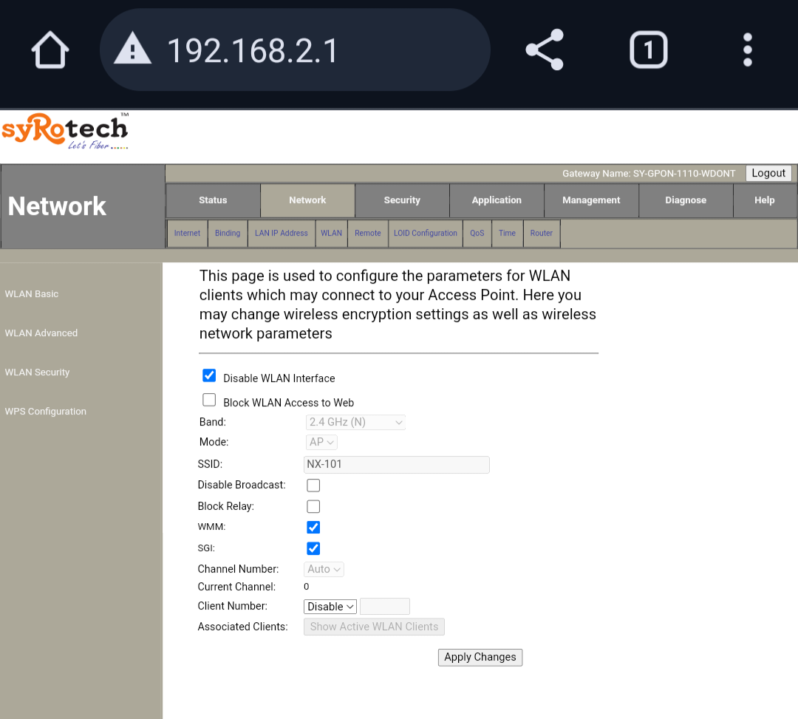Check the Disable Broadcast box
The image size is (798, 719).
pyautogui.click(x=313, y=485)
